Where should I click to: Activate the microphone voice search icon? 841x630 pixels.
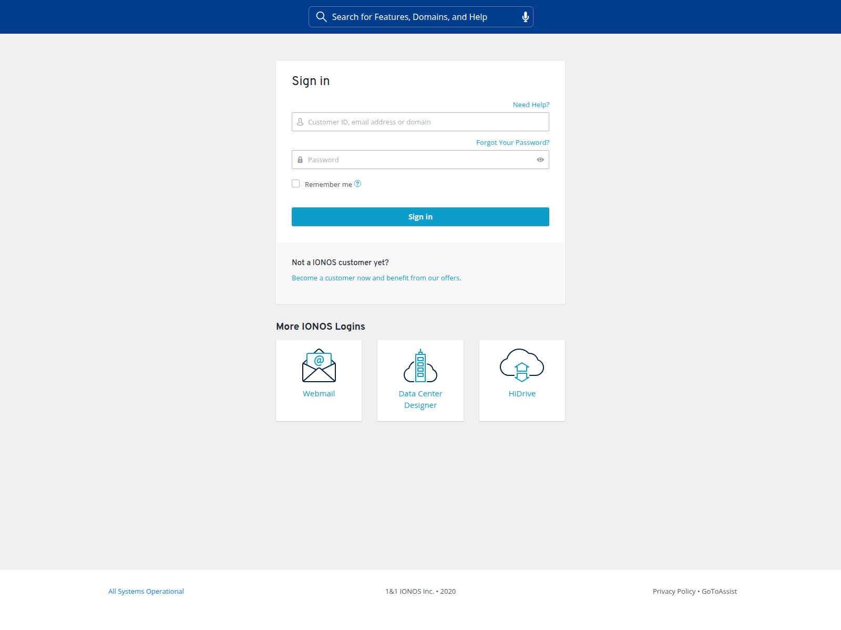(525, 17)
